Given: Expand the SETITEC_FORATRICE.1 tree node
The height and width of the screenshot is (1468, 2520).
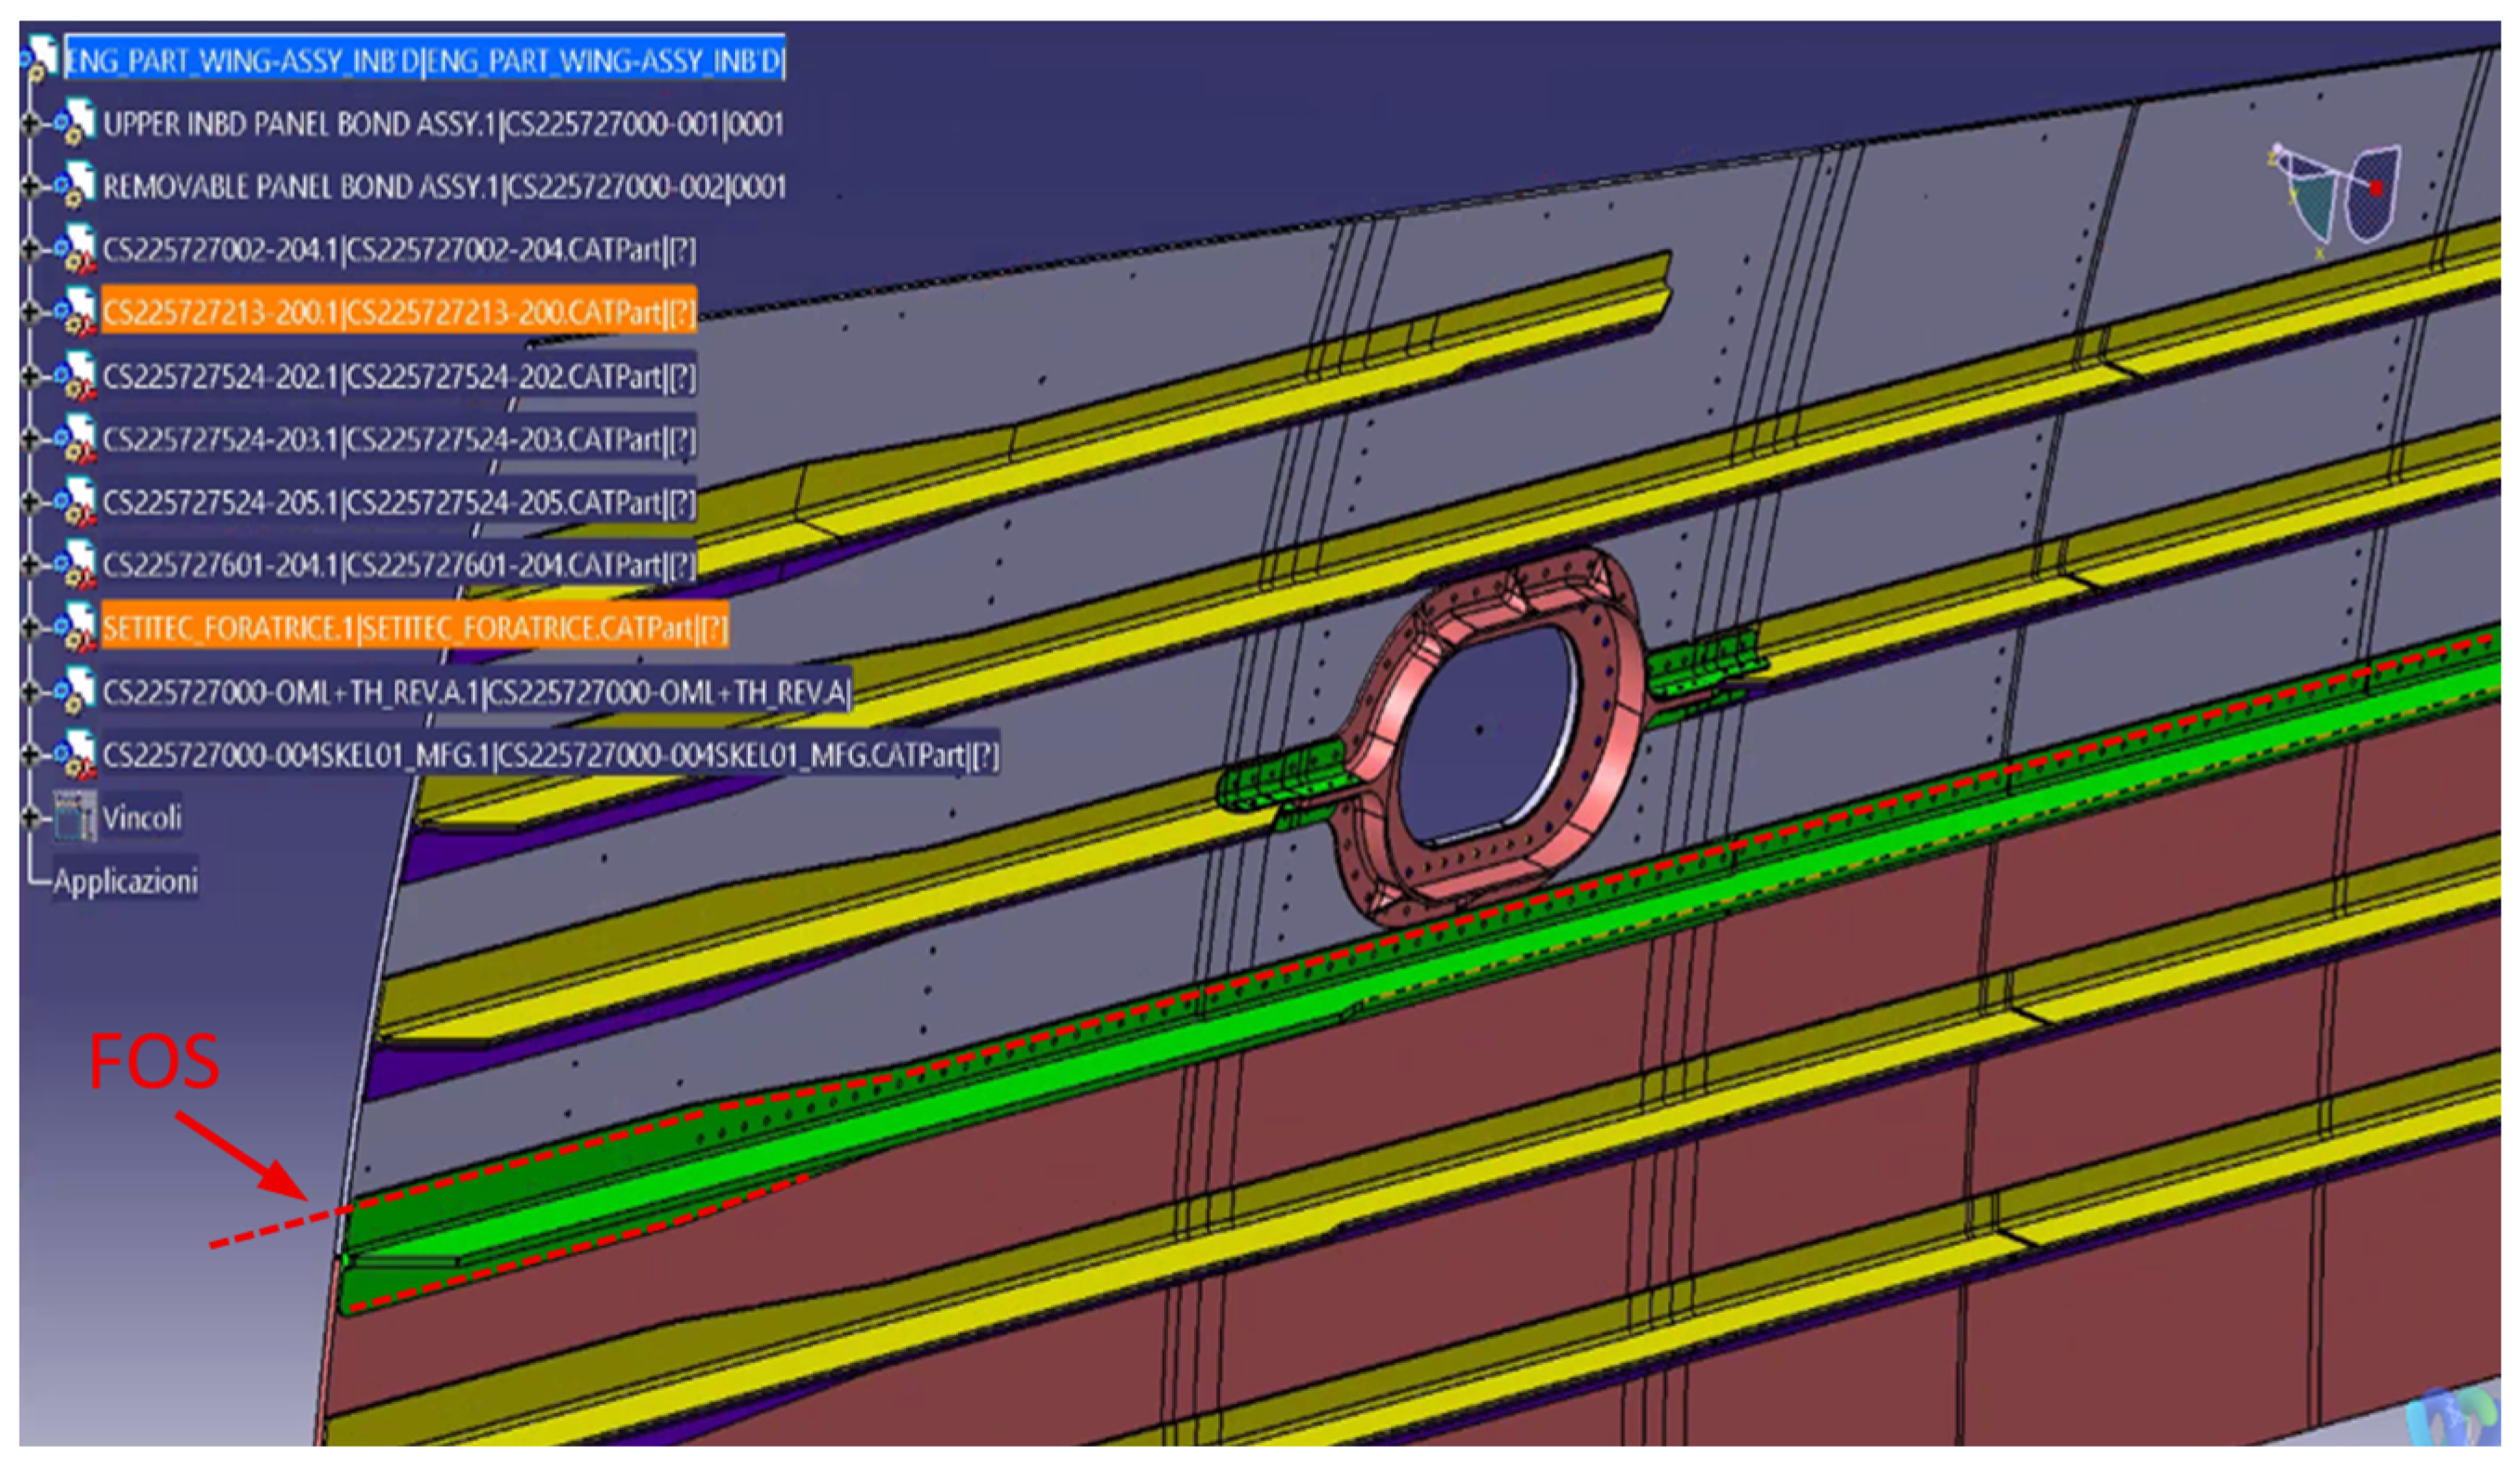Looking at the screenshot, I should click(x=31, y=628).
